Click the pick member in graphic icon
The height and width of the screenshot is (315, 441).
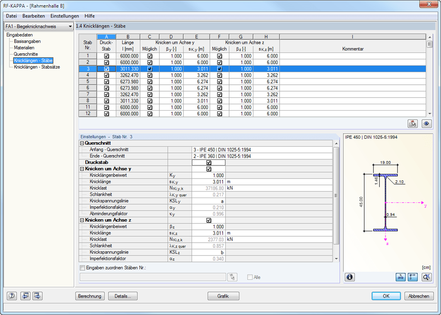point(413,124)
